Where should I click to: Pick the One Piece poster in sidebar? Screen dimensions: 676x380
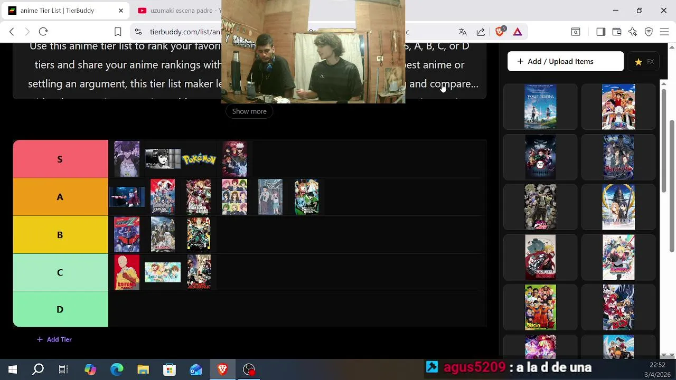(x=618, y=107)
